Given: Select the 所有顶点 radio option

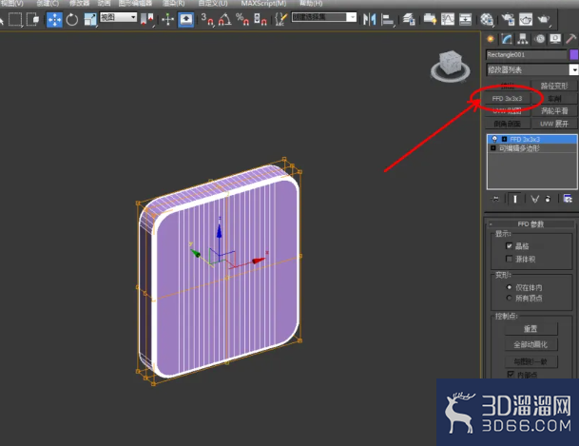Looking at the screenshot, I should coord(510,298).
